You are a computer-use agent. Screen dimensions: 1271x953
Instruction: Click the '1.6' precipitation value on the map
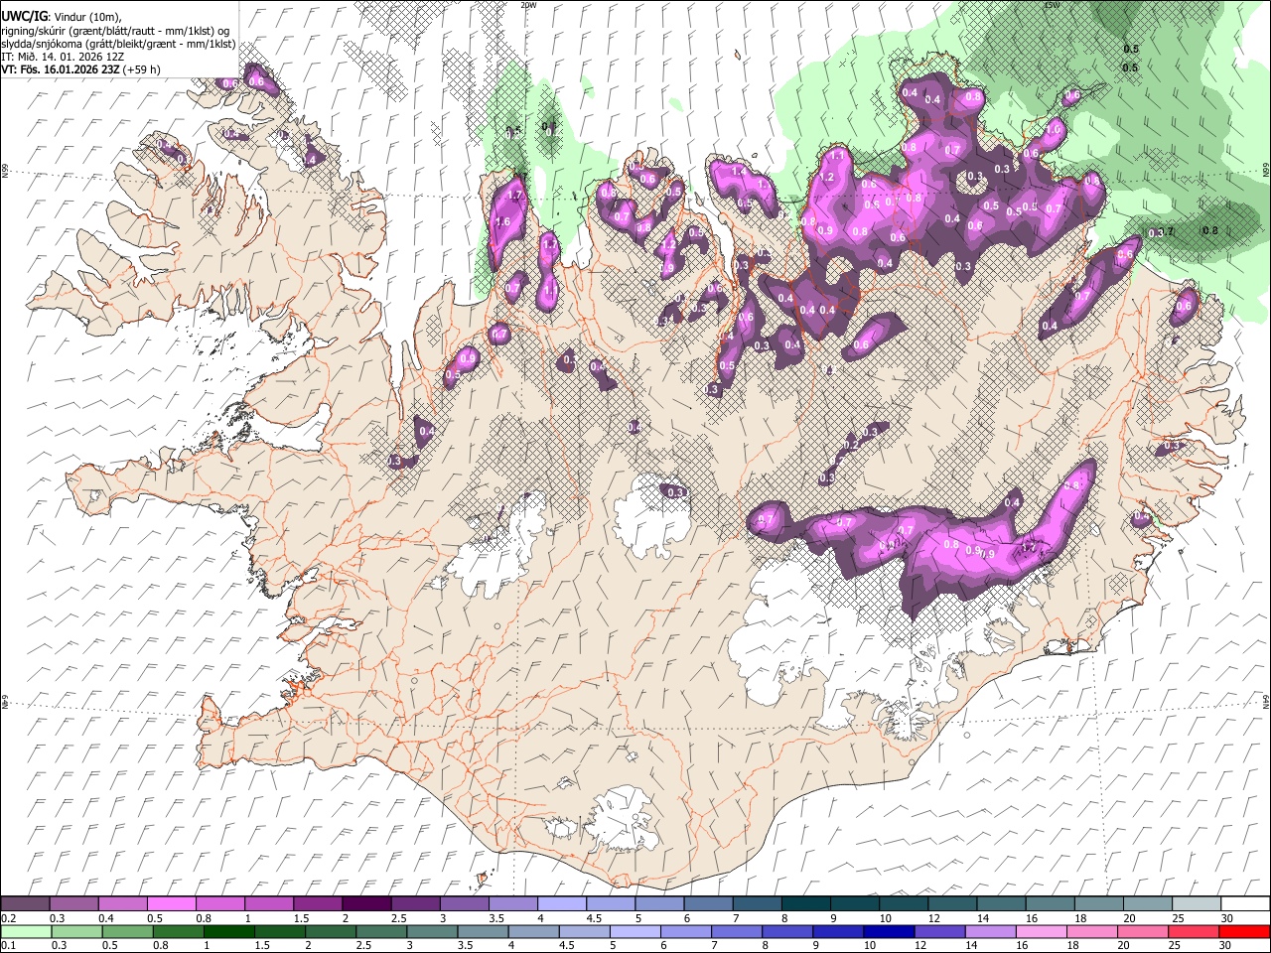click(x=502, y=222)
